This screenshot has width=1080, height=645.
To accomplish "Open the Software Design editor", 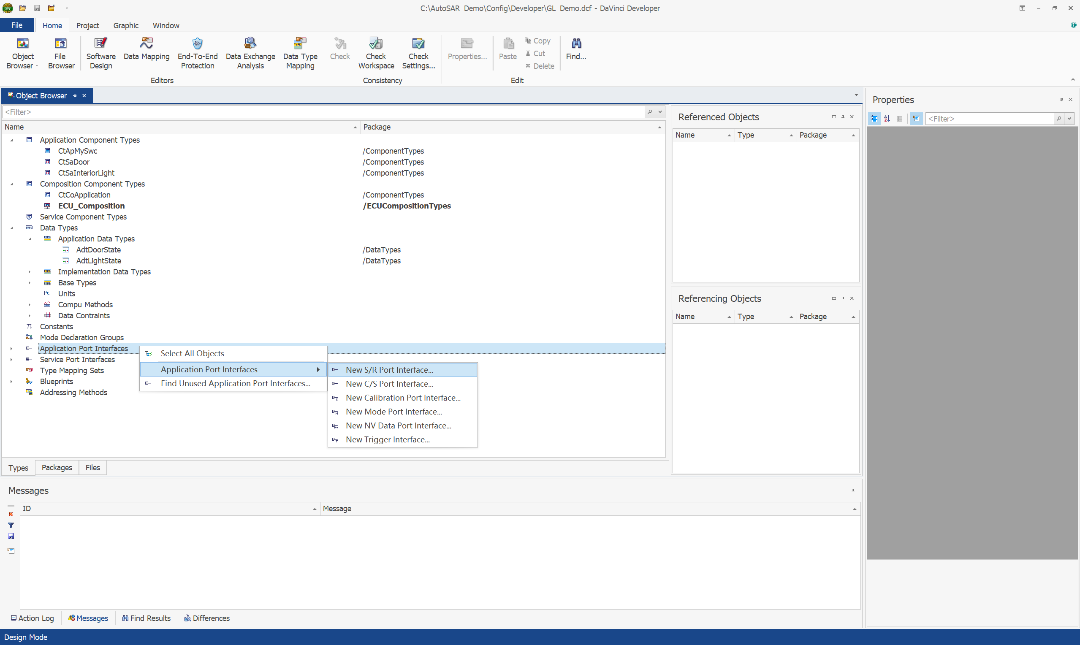I will [x=101, y=54].
